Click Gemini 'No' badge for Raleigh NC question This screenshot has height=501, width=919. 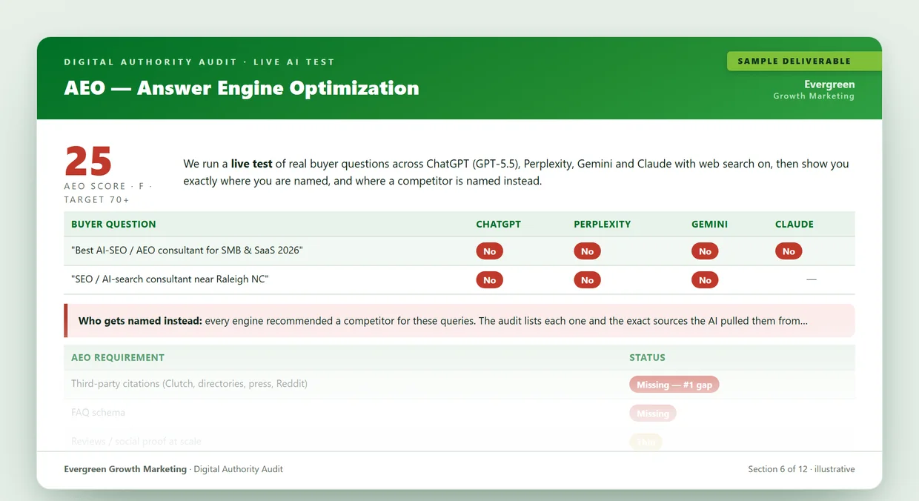click(x=705, y=280)
